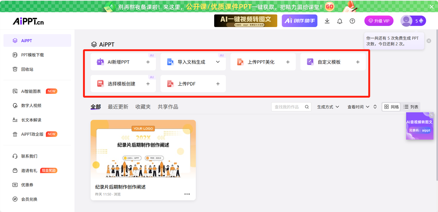Open the 纪录片后期制作创作阐述 thumbnail

143,150
